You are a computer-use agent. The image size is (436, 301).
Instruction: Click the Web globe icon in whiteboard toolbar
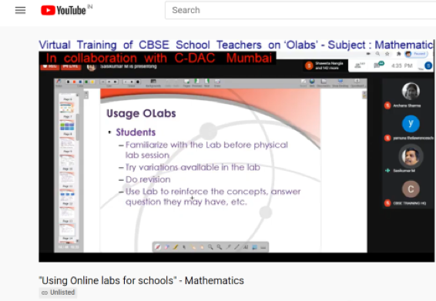(312, 82)
